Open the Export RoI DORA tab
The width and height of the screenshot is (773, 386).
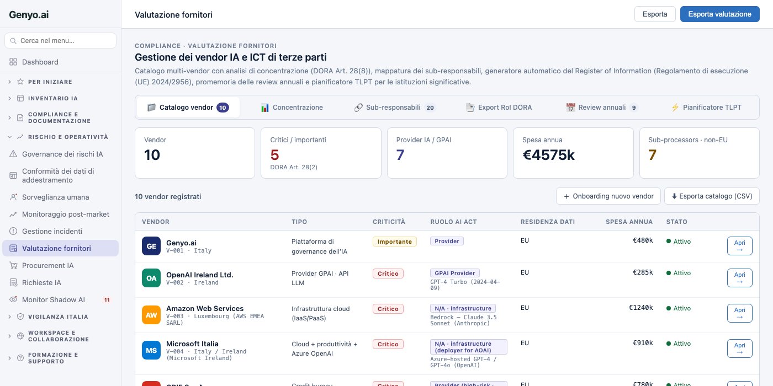tap(499, 107)
